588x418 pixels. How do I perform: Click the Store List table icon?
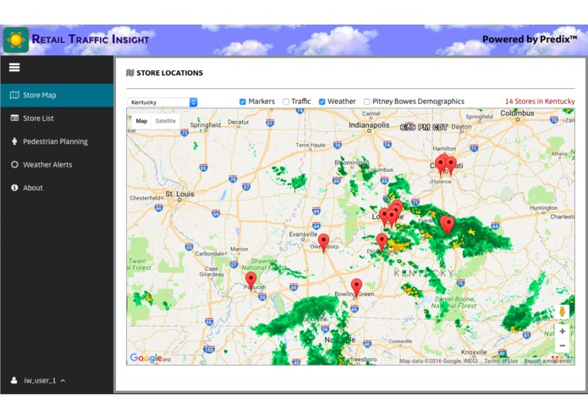coord(14,118)
